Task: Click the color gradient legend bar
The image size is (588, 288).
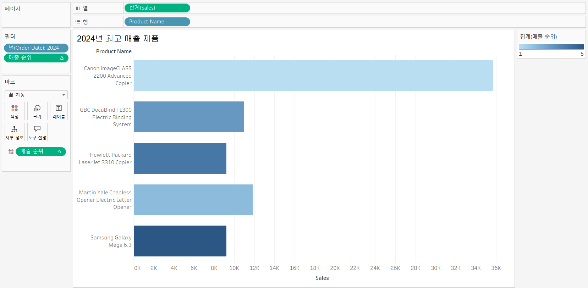Action: [x=551, y=47]
